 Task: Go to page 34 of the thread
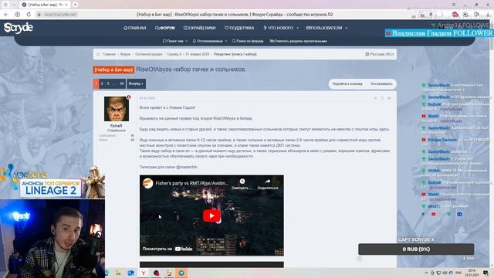[122, 83]
